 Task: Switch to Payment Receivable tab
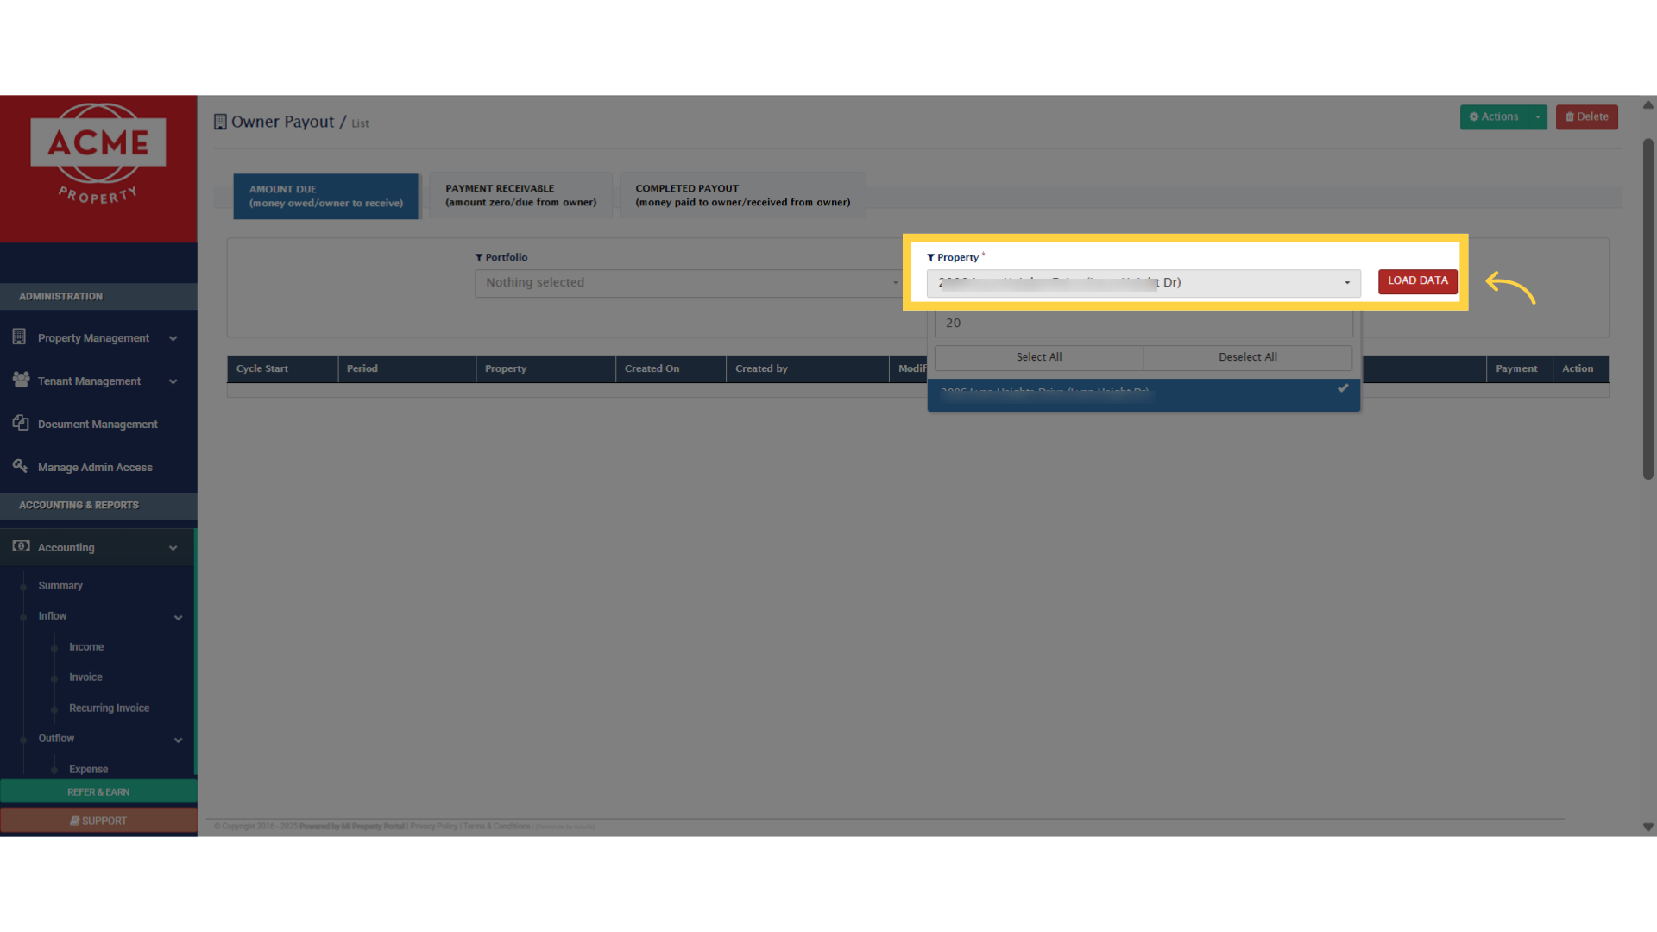tap(520, 195)
